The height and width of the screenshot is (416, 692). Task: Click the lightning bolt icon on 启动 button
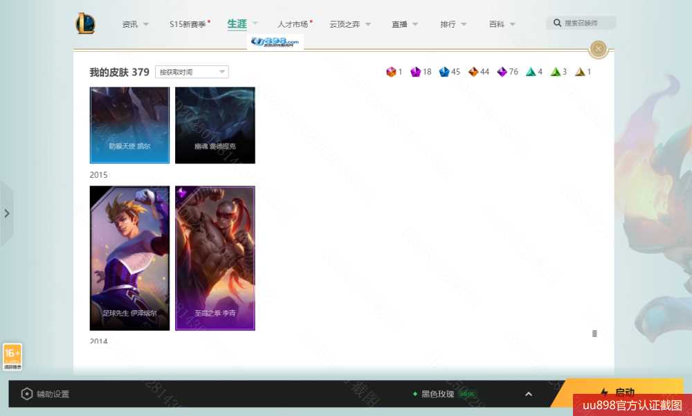604,392
